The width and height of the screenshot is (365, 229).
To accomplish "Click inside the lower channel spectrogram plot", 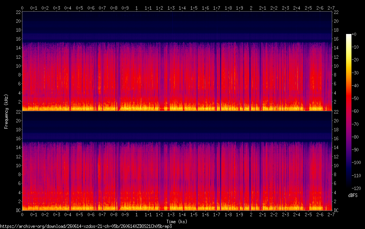I will point(177,161).
